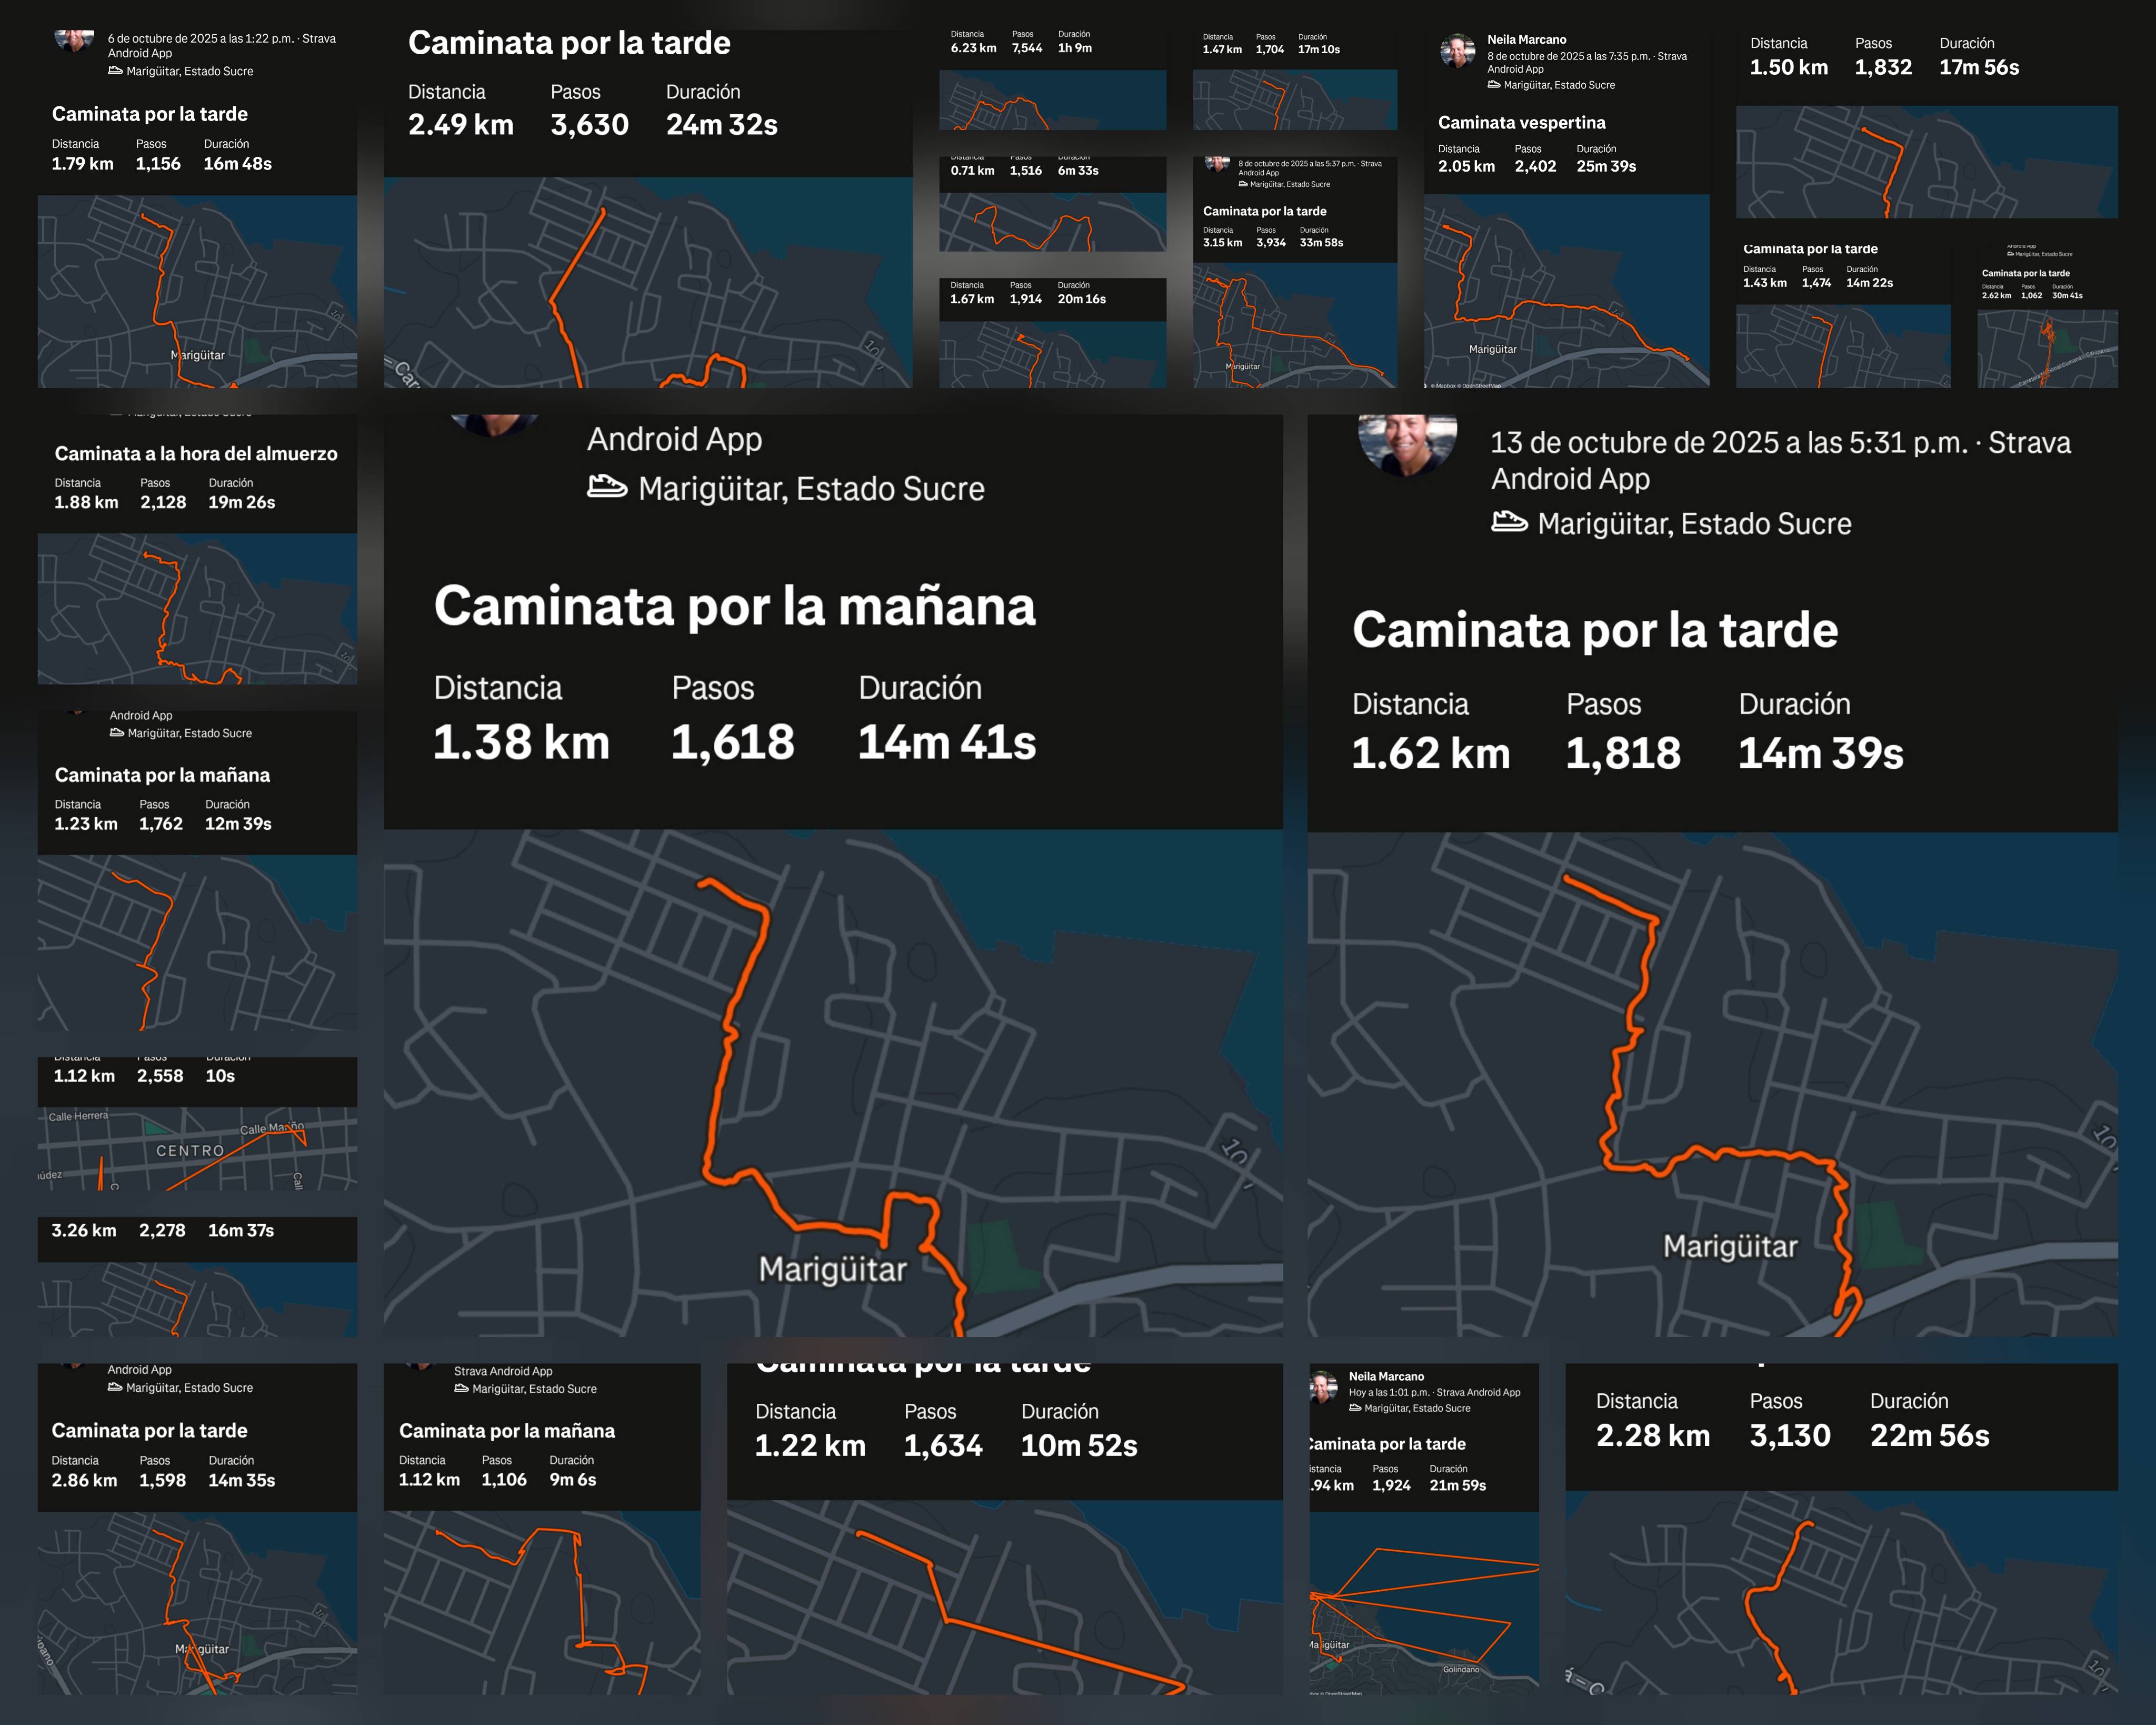Click the shoe icon beside Marigüitar in the Caminata por la mañana 1.38 km card
This screenshot has height=1725, width=2156.
click(x=606, y=487)
